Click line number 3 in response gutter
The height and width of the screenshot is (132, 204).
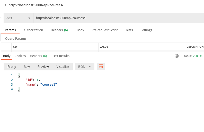tap(12, 85)
